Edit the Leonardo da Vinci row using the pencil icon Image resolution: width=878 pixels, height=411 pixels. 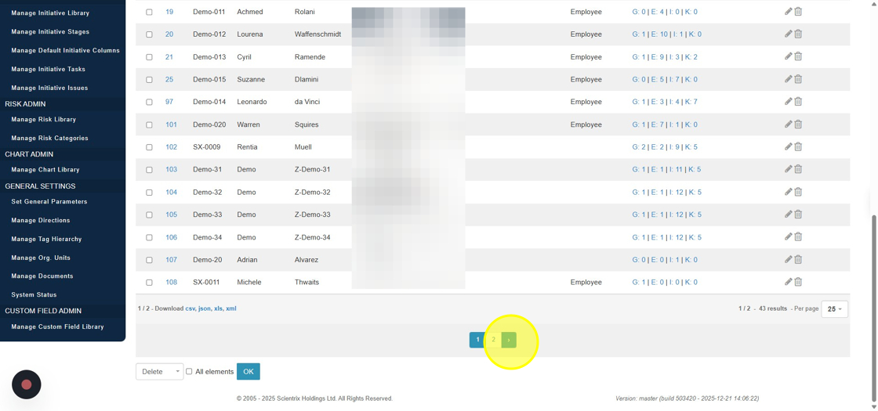(788, 102)
